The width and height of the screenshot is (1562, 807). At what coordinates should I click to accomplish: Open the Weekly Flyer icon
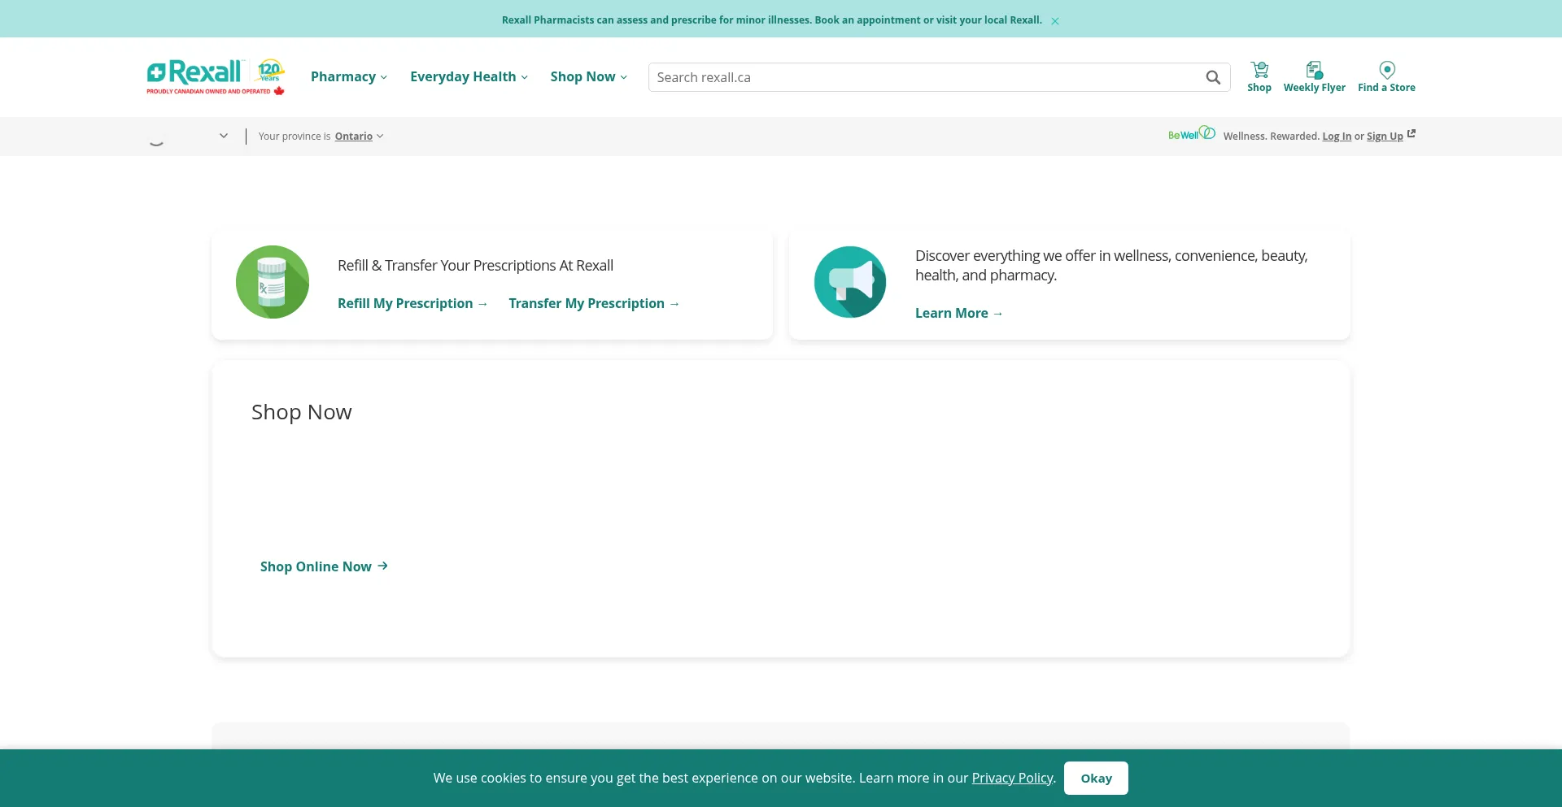coord(1314,70)
